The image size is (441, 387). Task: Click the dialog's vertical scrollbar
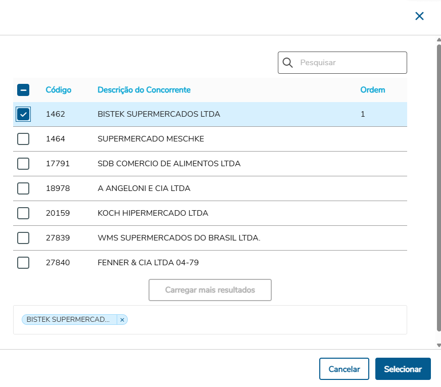tap(438, 192)
